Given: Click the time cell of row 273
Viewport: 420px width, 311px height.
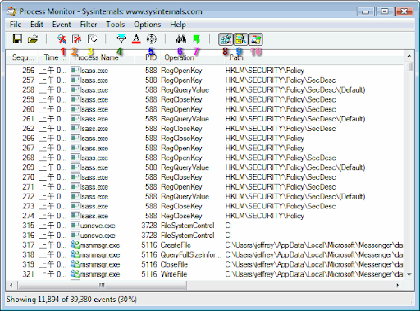Looking at the screenshot, I should pyautogui.click(x=53, y=206).
